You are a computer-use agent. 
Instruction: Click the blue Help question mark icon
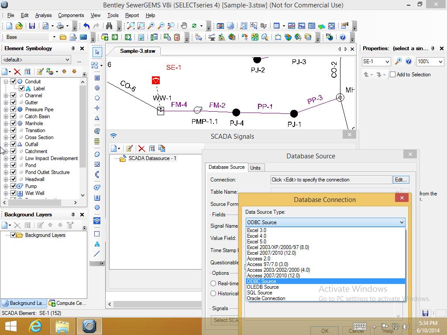(343, 38)
